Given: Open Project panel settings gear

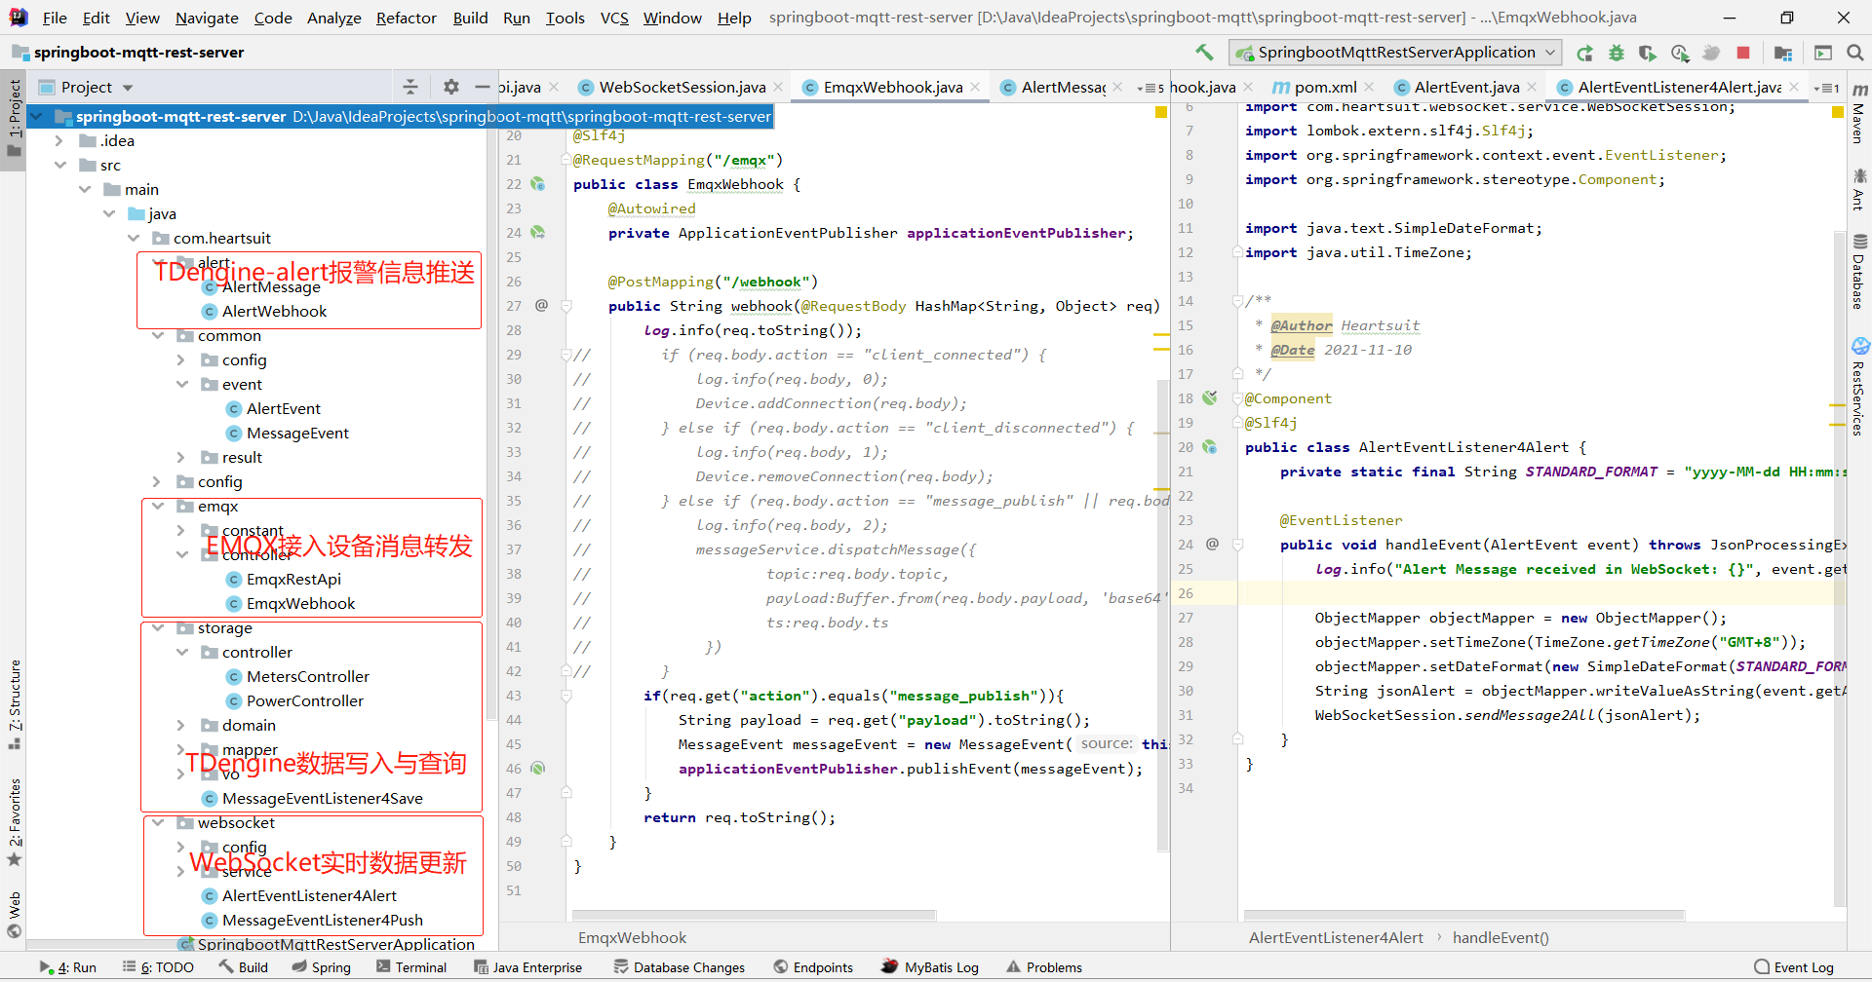Looking at the screenshot, I should (450, 87).
